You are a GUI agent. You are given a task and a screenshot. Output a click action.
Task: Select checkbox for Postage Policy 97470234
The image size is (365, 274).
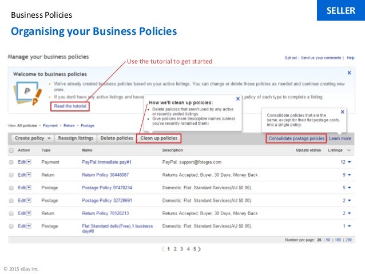tap(11, 188)
